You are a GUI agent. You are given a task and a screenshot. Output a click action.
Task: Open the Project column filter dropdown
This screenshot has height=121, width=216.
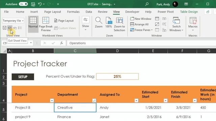coord(52,100)
